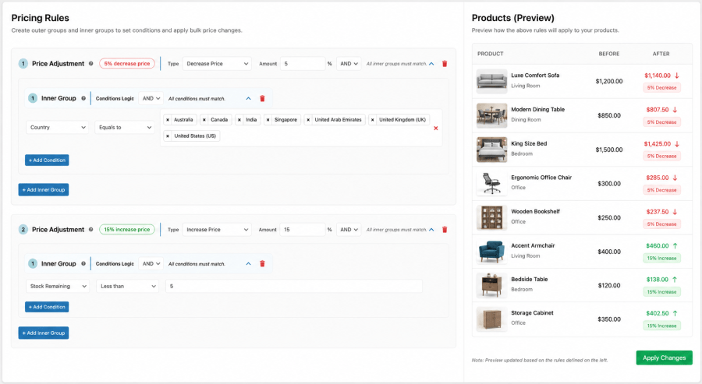This screenshot has width=702, height=384.
Task: Open the AND logic dropdown for Price Adjustment 1
Action: coord(349,64)
